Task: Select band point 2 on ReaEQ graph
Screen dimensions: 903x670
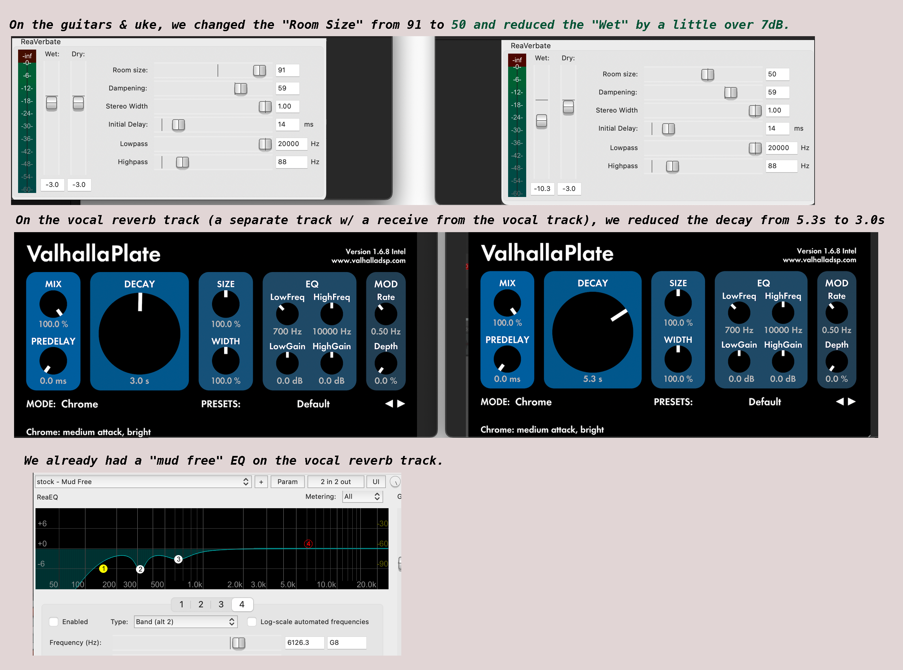Action: click(140, 569)
